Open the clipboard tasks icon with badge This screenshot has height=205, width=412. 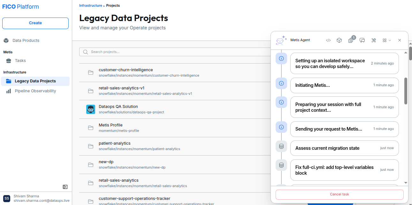(x=351, y=40)
